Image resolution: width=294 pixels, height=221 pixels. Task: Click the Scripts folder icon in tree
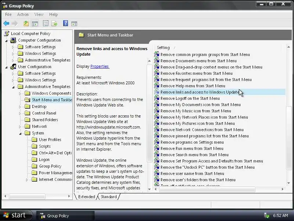click(34, 146)
